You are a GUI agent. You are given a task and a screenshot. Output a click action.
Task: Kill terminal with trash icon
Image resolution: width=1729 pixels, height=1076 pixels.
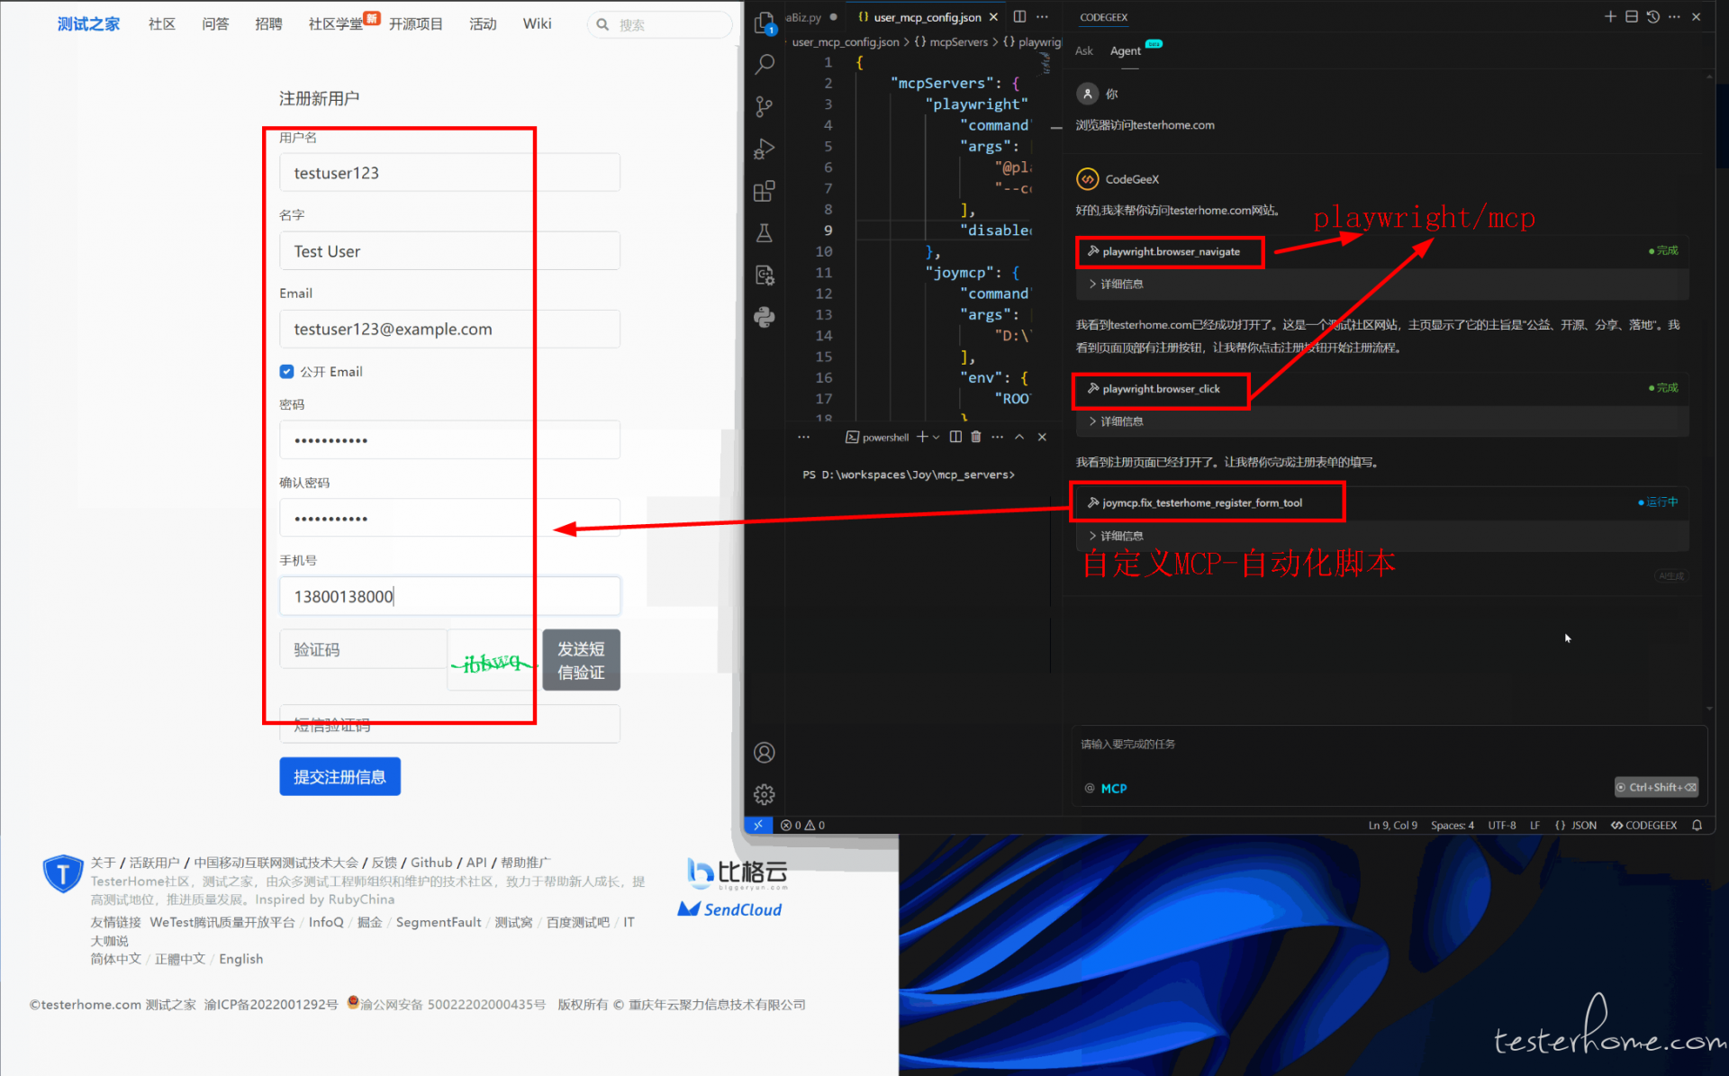[x=976, y=437]
